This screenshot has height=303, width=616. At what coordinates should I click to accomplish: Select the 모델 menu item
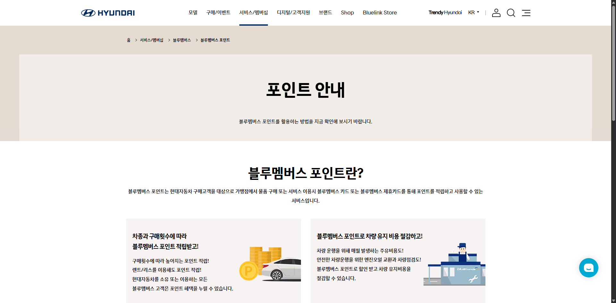[x=193, y=12]
